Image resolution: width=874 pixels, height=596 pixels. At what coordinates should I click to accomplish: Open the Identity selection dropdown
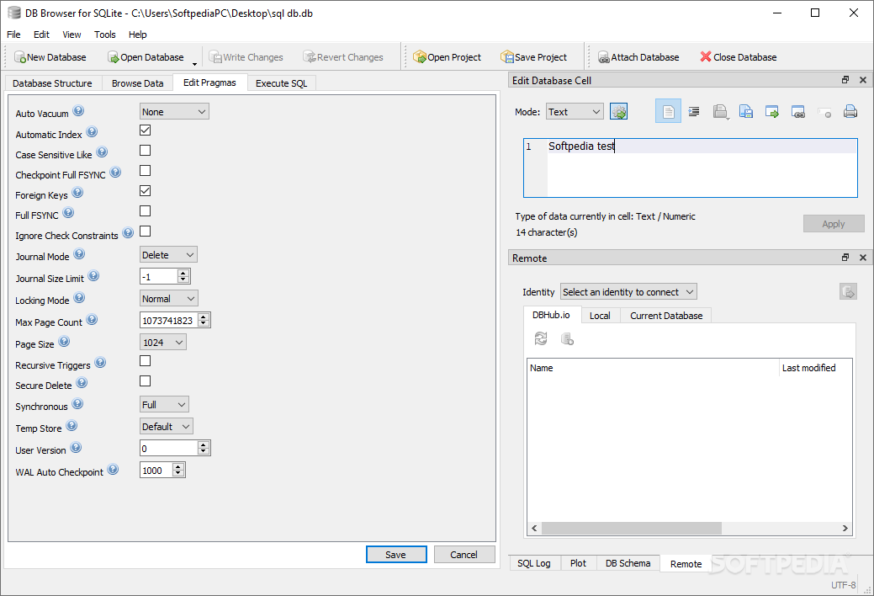pyautogui.click(x=628, y=292)
